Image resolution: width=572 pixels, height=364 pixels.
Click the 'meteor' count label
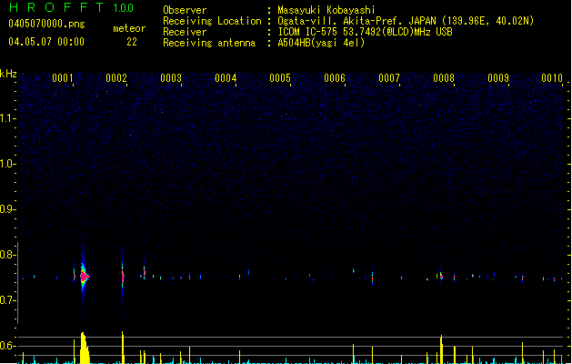[x=129, y=28]
